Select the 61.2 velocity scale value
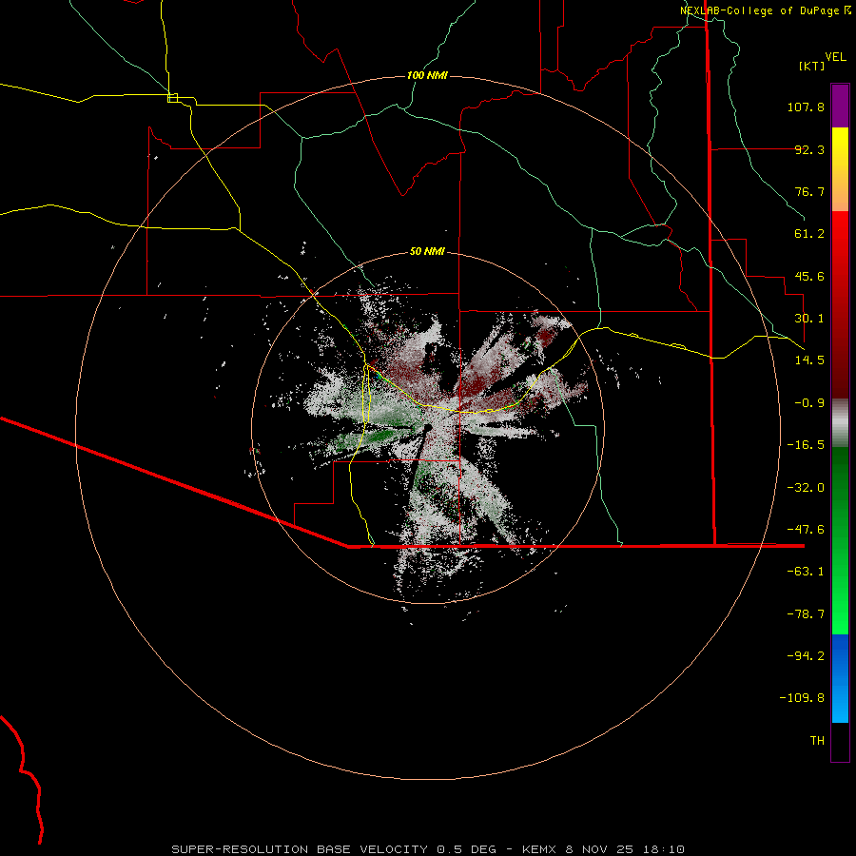856x856 pixels. coord(809,234)
